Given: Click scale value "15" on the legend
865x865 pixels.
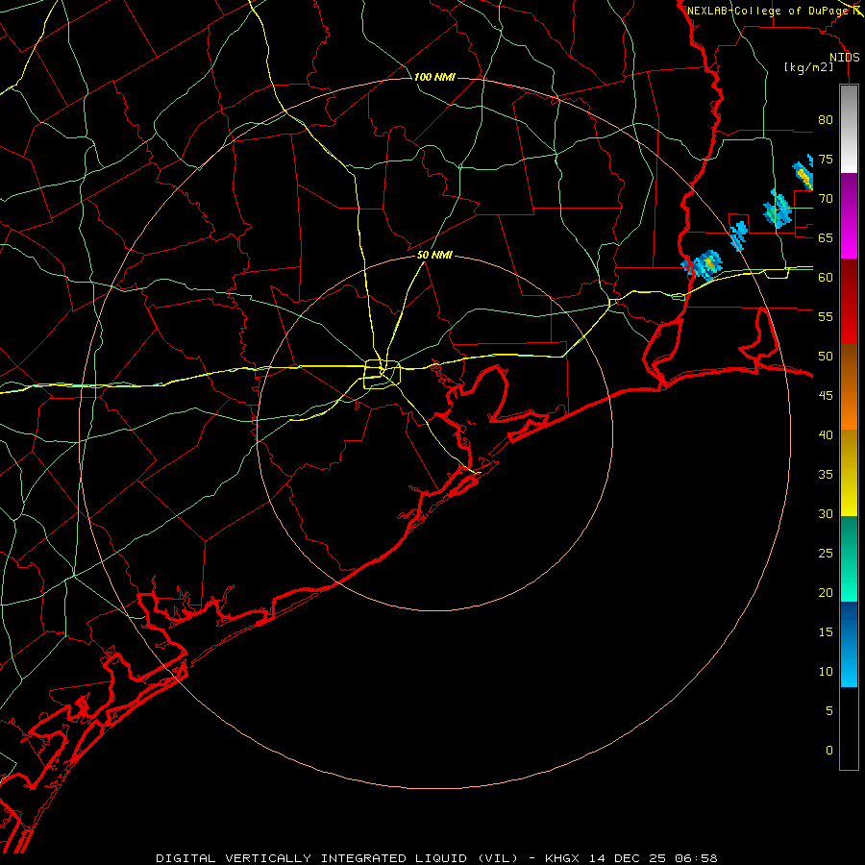Looking at the screenshot, I should [x=826, y=632].
